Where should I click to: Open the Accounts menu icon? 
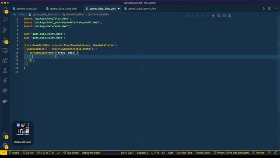click(x=5, y=136)
